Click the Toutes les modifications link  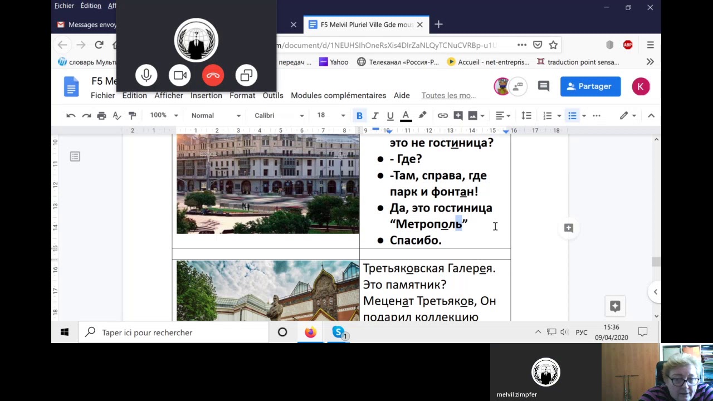[x=448, y=95]
